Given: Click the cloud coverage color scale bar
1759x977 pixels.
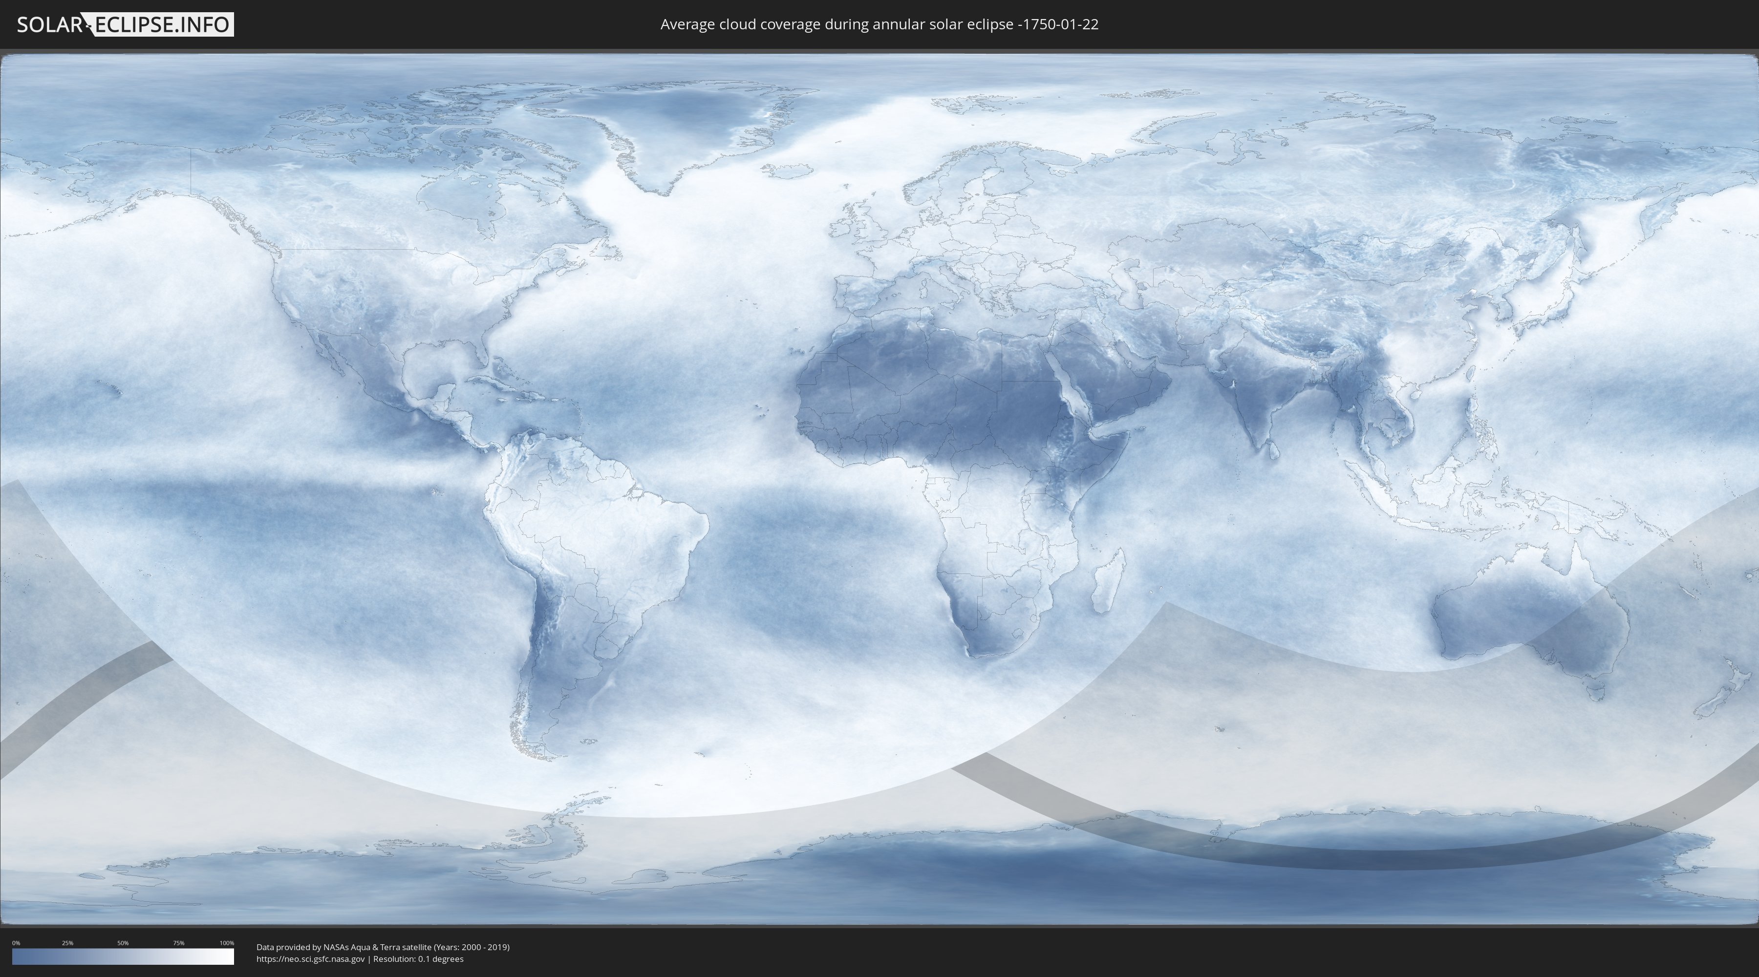Looking at the screenshot, I should [123, 956].
